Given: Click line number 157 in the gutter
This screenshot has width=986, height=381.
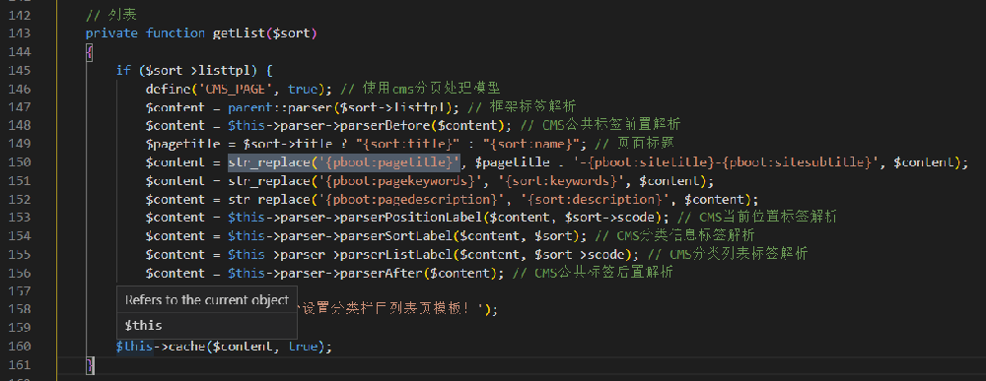Looking at the screenshot, I should 19,291.
